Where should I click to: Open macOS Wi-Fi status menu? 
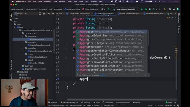[x=156, y=1]
